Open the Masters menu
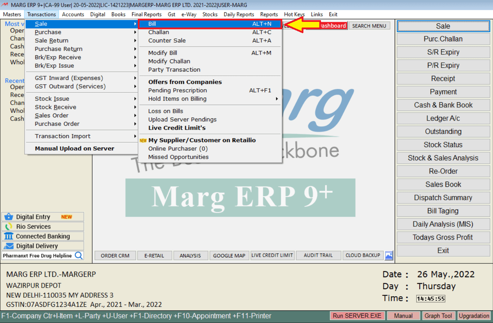Viewport: 493px width, 323px height. (12, 14)
